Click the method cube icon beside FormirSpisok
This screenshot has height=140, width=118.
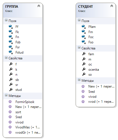[x=10, y=102]
